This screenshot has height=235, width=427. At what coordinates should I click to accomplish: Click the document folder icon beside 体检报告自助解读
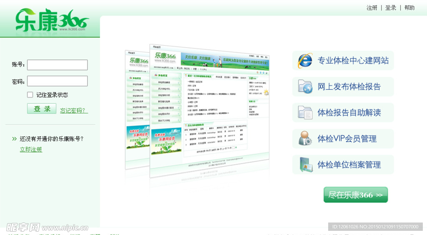point(305,112)
